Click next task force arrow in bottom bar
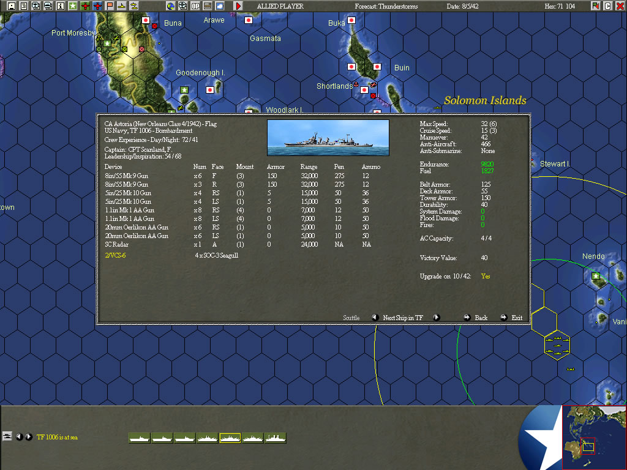 [29, 437]
